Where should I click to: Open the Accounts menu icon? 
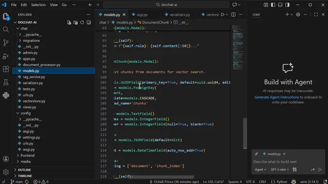[6, 159]
